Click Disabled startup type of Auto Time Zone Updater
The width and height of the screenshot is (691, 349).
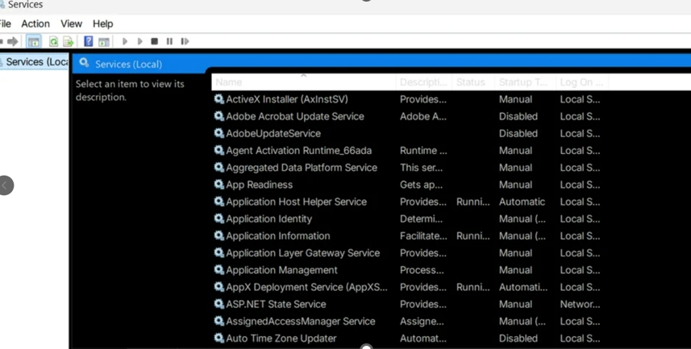[518, 339]
